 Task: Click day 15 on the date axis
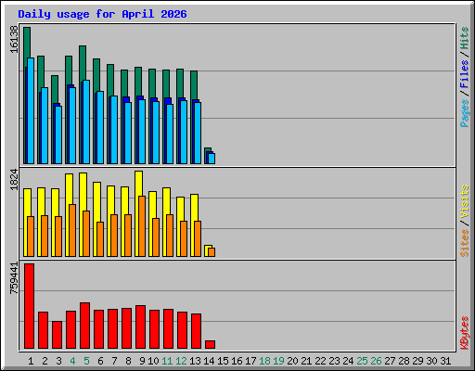pos(223,361)
